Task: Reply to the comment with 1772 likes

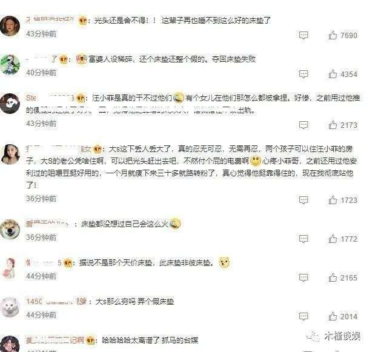Action: coord(304,239)
